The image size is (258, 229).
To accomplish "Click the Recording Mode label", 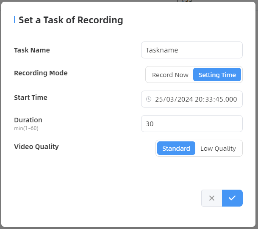I will pos(41,73).
